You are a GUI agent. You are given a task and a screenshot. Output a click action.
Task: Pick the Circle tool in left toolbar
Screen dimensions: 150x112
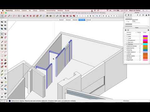[2, 49]
